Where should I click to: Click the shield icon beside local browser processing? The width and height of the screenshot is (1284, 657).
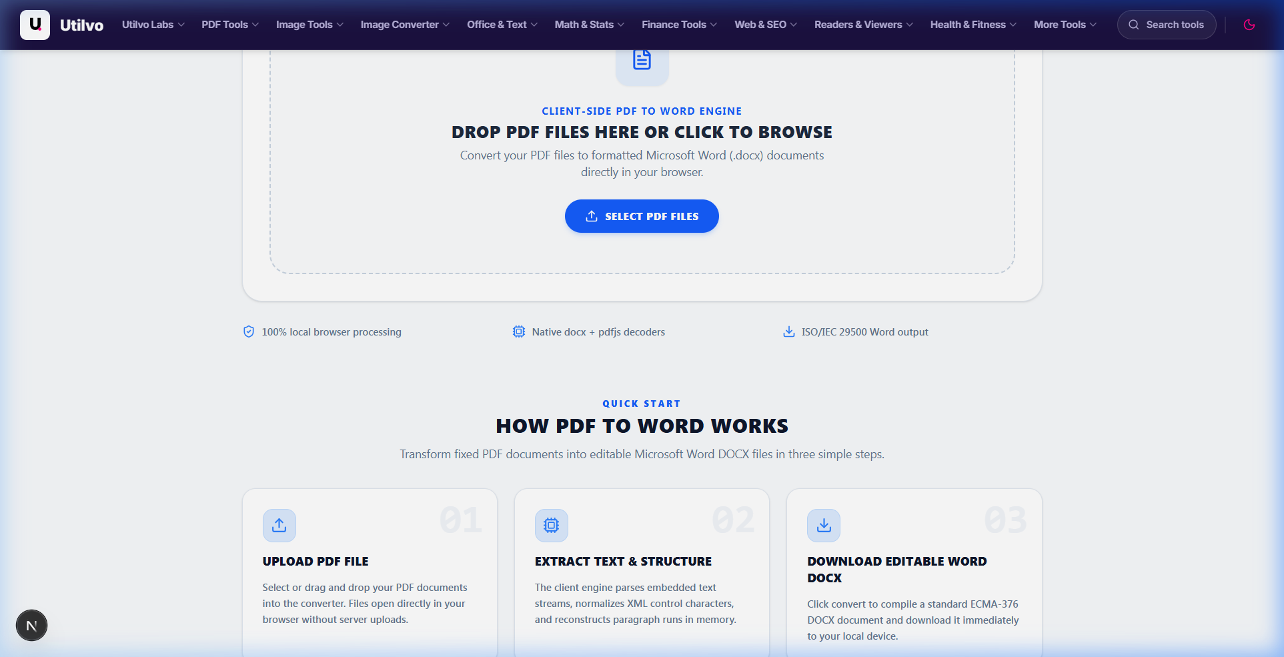click(249, 332)
